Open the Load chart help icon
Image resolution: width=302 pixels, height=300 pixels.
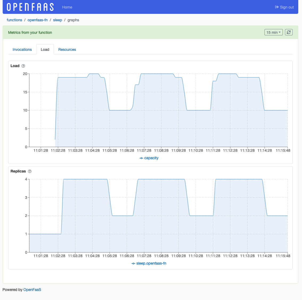click(23, 66)
